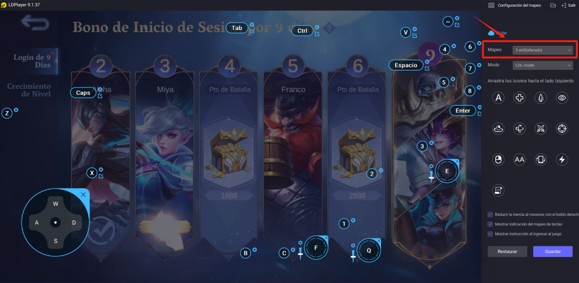Uncheck Reducir la inercia al moverse

490,215
